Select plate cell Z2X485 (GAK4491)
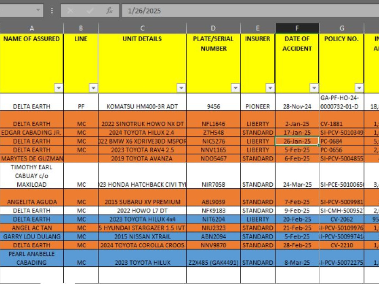Viewport: 379px width, 284px height. (x=213, y=258)
